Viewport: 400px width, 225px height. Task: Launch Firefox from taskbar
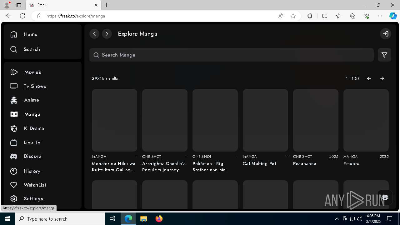159,219
